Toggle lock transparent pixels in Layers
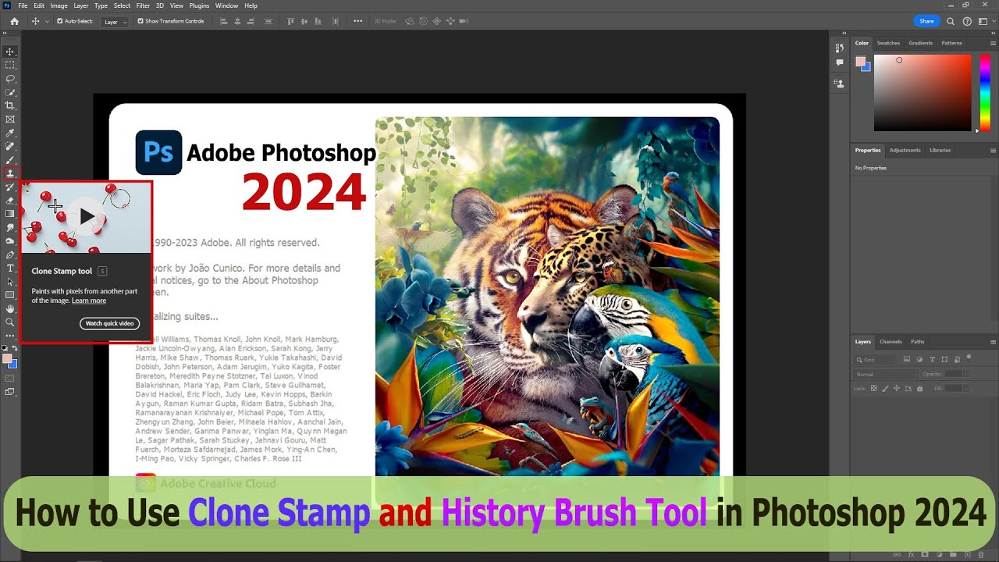This screenshot has height=562, width=999. pos(874,388)
